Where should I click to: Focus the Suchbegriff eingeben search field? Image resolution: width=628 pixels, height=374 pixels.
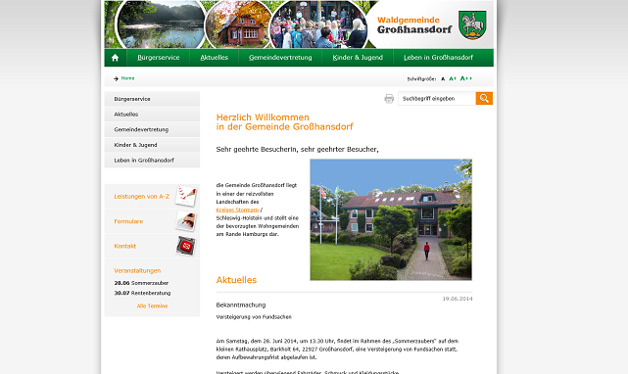coord(437,99)
